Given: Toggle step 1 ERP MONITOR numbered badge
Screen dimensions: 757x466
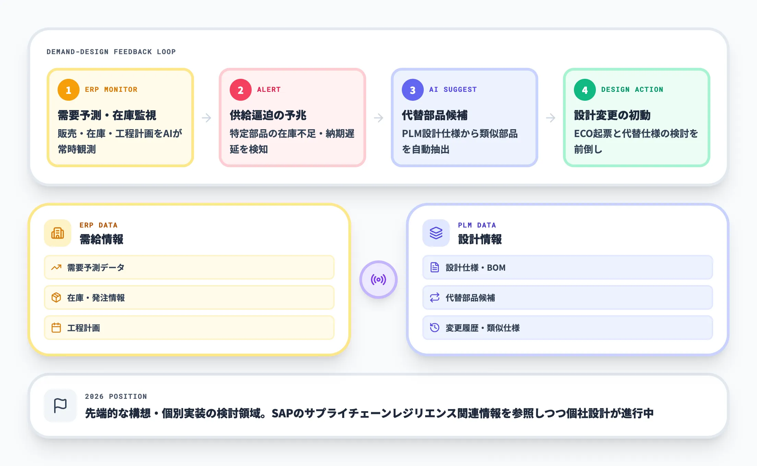Looking at the screenshot, I should point(68,89).
